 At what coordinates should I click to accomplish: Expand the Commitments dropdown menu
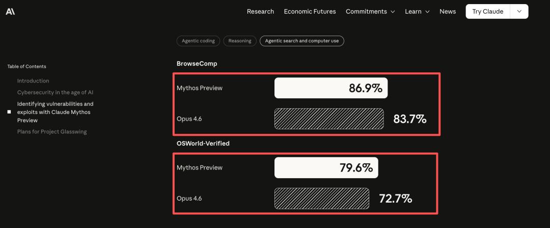click(x=370, y=12)
